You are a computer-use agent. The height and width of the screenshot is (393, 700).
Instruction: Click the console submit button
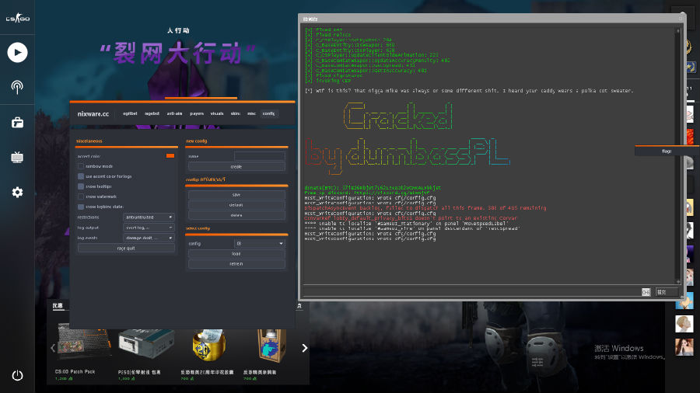click(x=667, y=292)
